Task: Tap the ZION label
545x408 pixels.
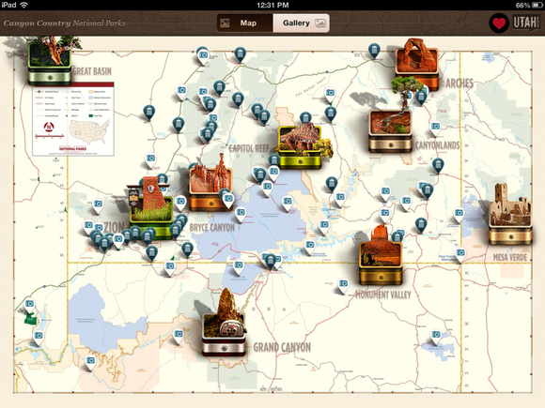Action: [x=114, y=227]
